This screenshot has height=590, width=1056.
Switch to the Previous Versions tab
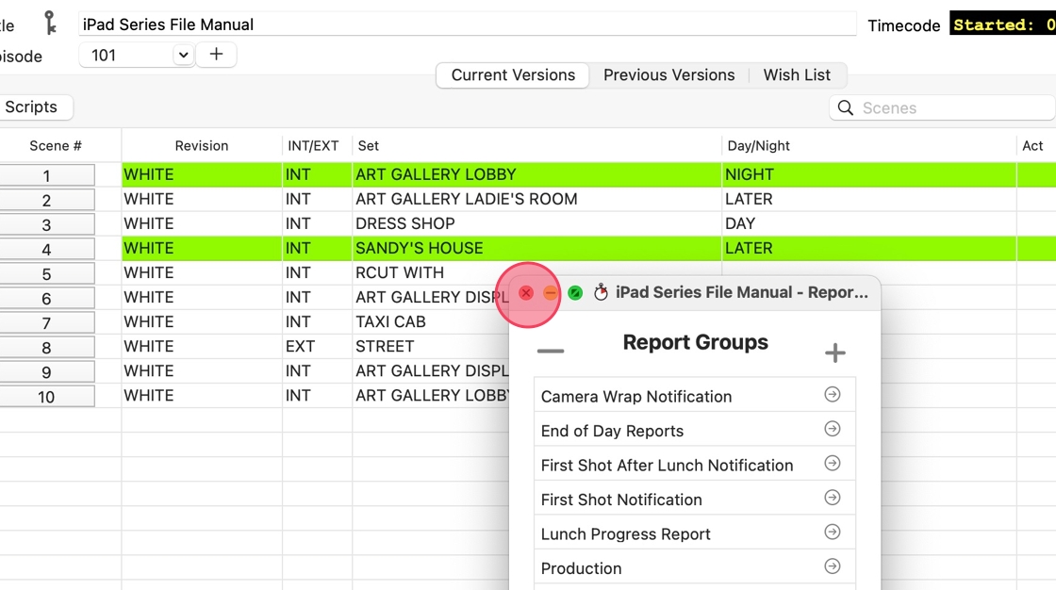(668, 74)
